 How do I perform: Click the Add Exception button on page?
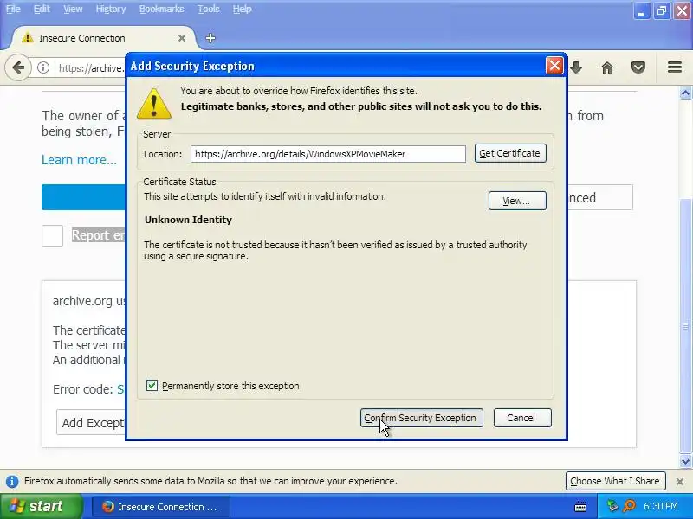pos(91,423)
